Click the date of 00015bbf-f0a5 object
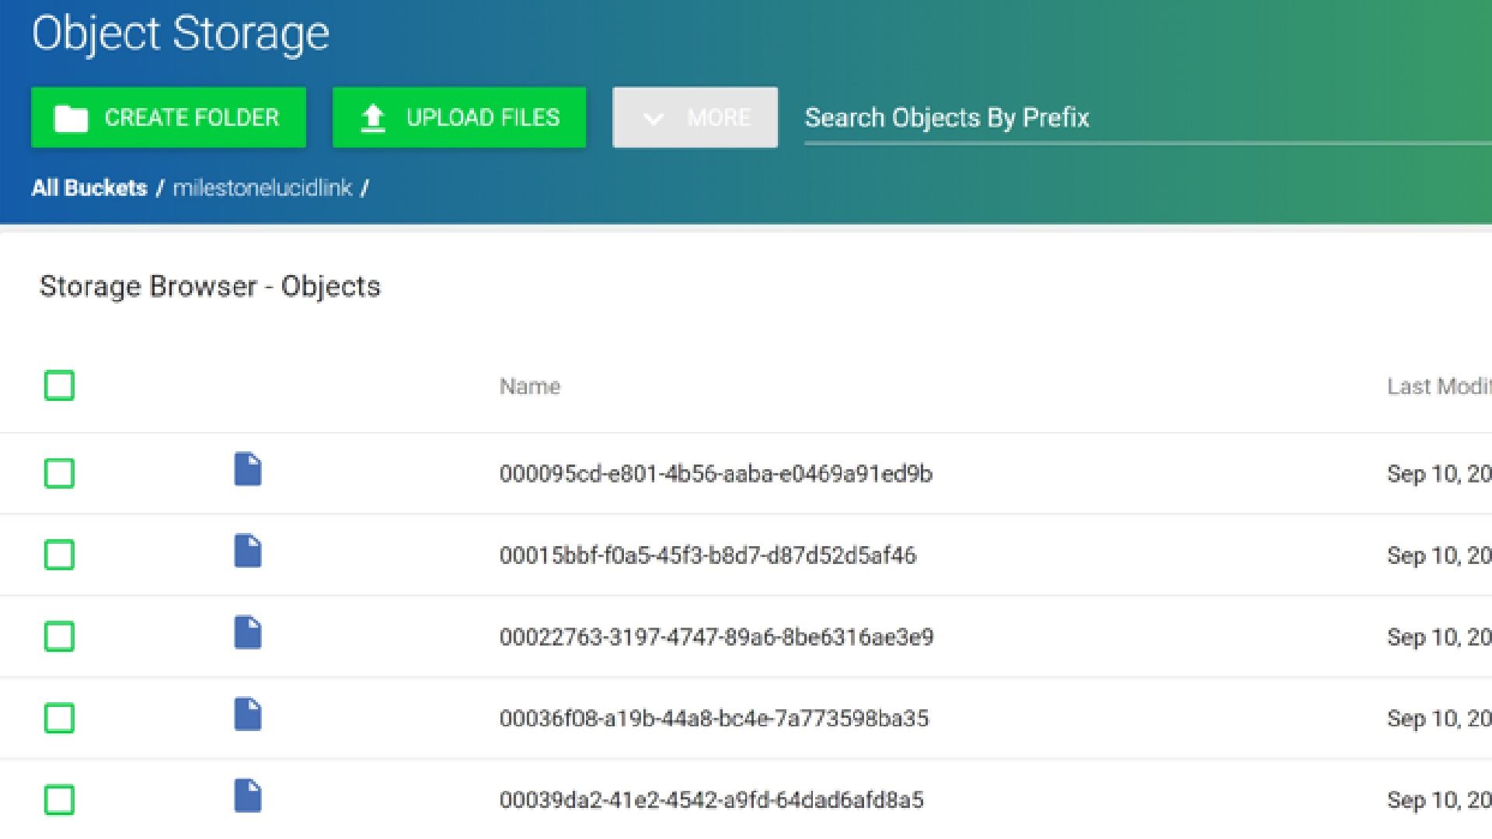1492x839 pixels. coord(1439,555)
